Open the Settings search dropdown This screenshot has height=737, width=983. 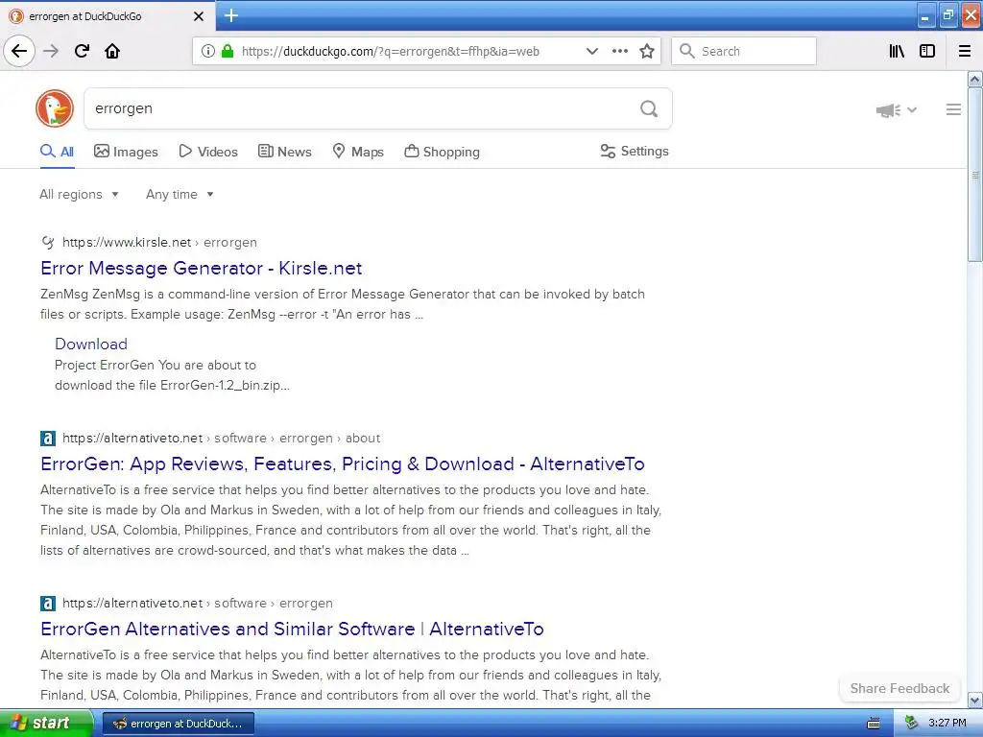pyautogui.click(x=635, y=151)
